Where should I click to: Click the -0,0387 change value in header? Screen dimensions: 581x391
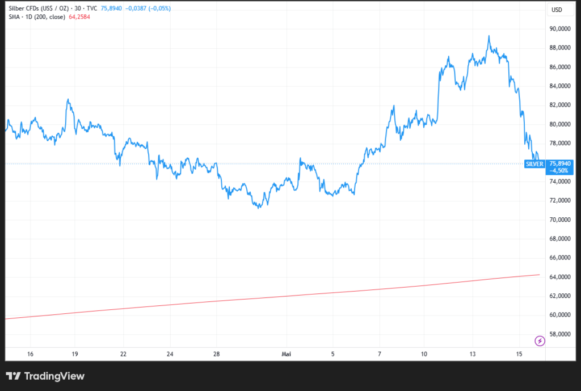click(x=136, y=8)
